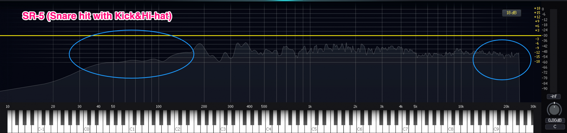Click the 10 Hz frequency axis label
The height and width of the screenshot is (133, 567).
8,107
